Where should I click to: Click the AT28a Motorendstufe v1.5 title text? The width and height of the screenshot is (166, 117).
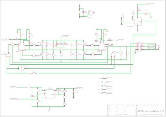coord(151,111)
